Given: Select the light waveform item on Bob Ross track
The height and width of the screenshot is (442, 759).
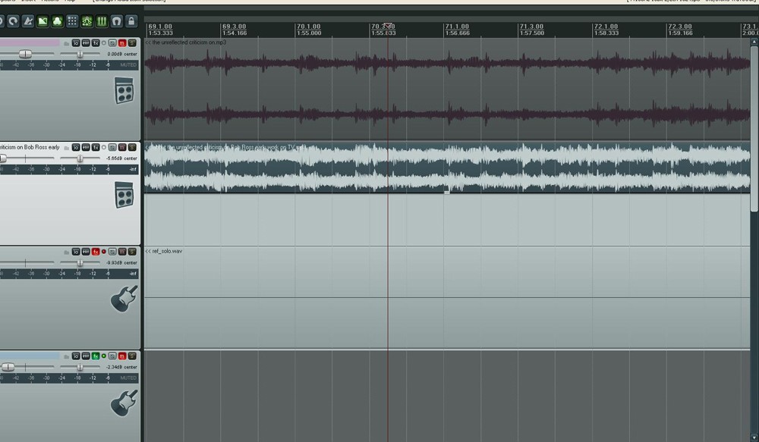Looking at the screenshot, I should 447,168.
